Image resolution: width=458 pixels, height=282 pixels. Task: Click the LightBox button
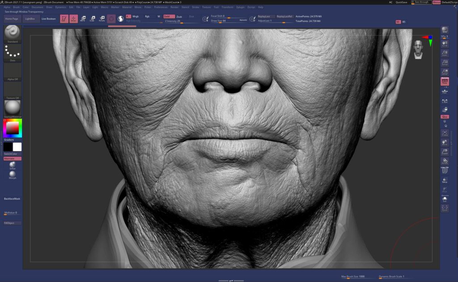click(30, 19)
